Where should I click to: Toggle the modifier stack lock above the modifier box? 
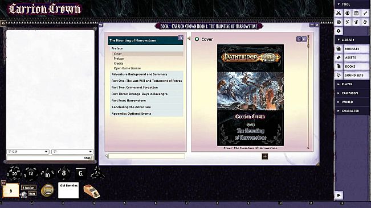(3, 183)
